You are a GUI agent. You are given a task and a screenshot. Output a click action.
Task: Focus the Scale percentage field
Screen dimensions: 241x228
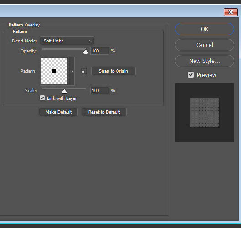[100, 91]
